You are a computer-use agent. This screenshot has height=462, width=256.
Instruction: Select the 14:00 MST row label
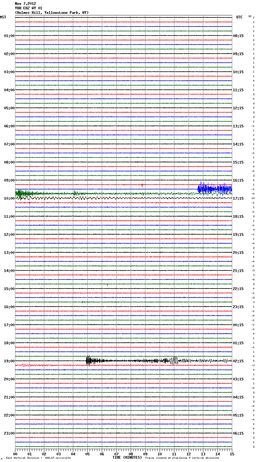[9, 271]
